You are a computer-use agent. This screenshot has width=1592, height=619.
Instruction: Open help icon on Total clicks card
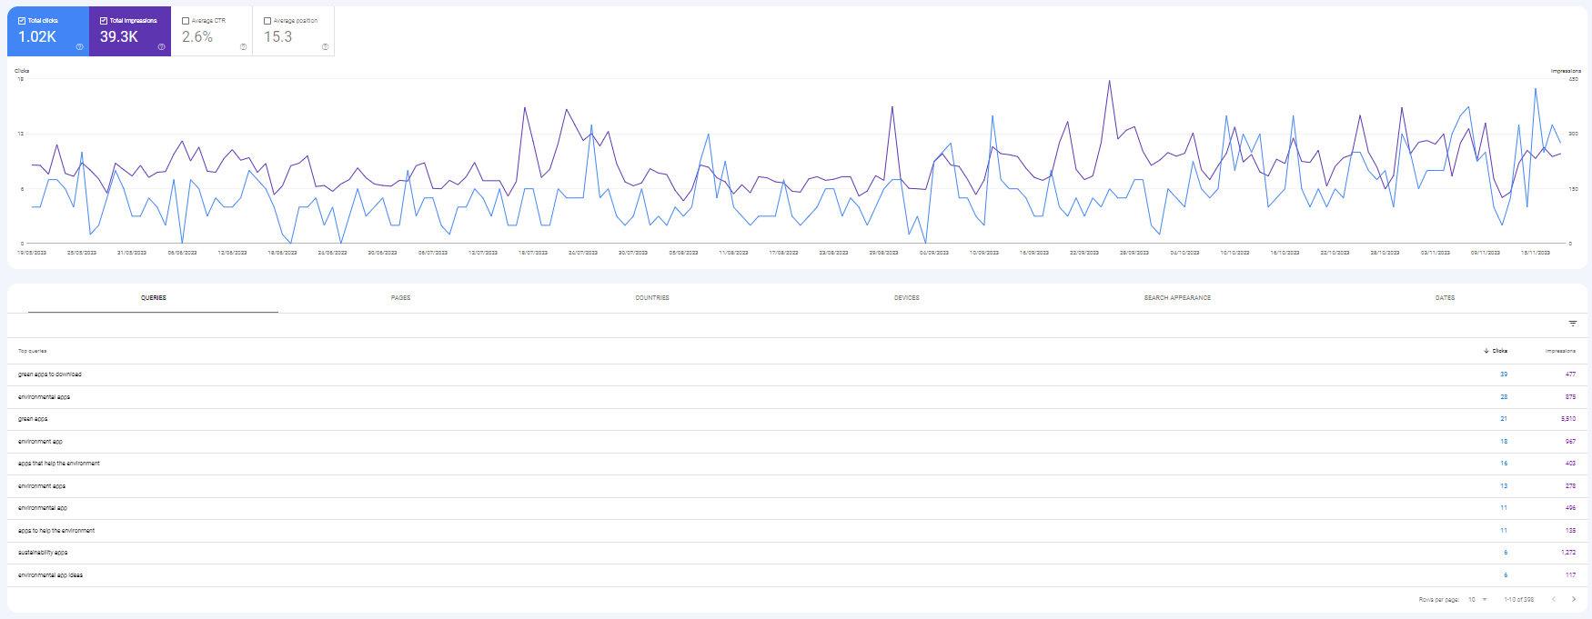coord(79,46)
